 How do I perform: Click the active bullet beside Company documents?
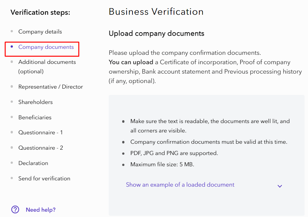tap(12, 47)
